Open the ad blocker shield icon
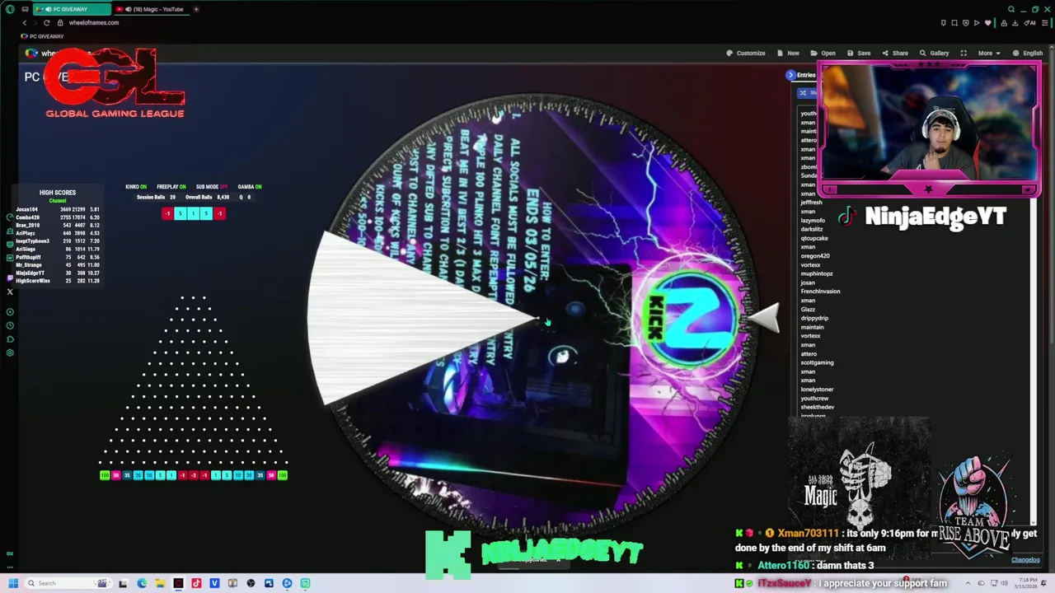Viewport: 1055px width, 593px height. tap(966, 22)
